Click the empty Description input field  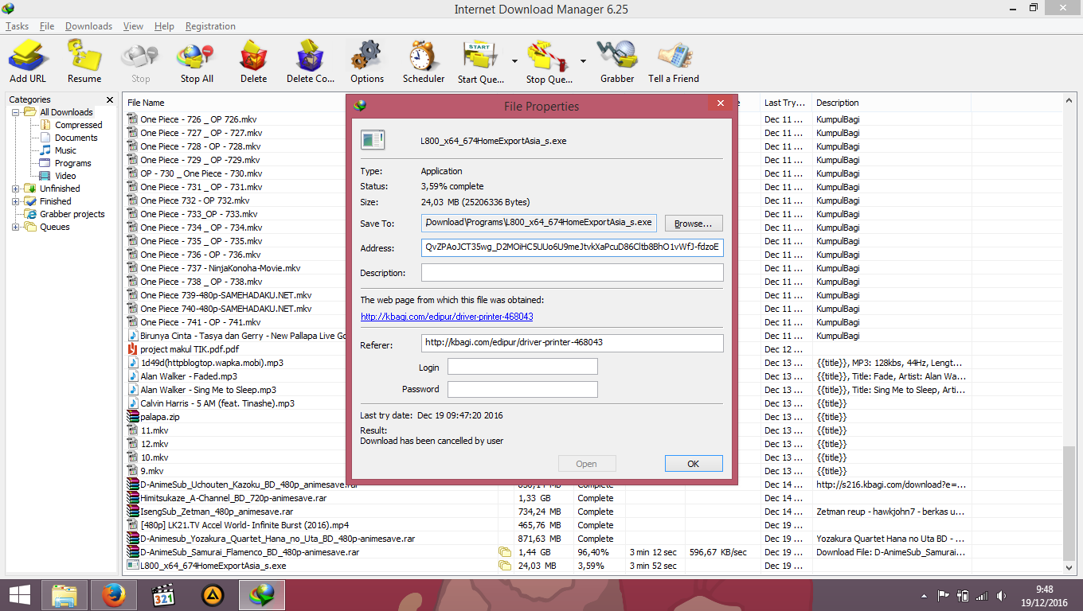573,273
